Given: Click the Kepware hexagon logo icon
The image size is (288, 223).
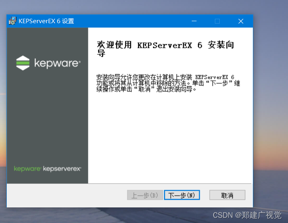Looking at the screenshot, I should (23, 63).
